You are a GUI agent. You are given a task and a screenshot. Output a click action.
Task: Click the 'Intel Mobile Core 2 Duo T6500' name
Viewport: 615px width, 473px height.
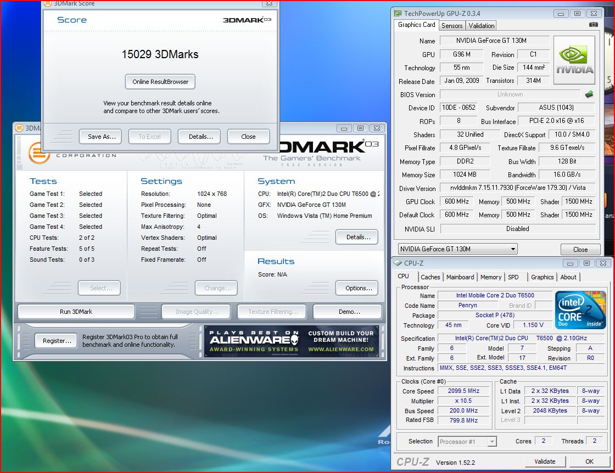point(495,295)
